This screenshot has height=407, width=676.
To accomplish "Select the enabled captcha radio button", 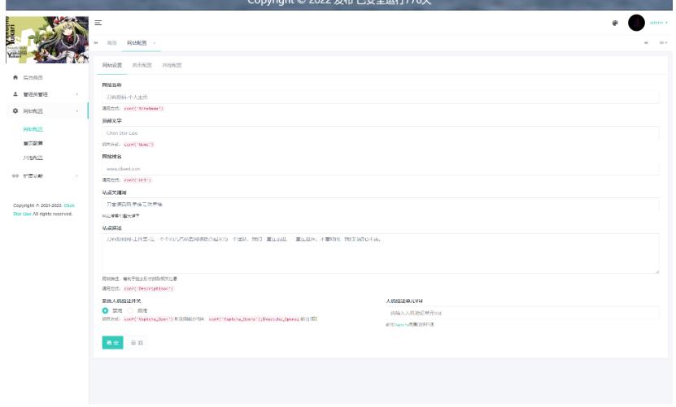I will [x=106, y=310].
